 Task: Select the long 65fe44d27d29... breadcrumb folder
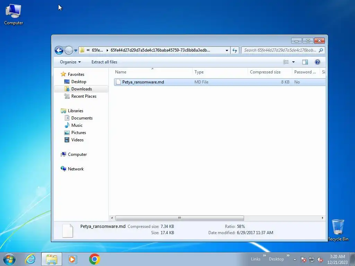[x=160, y=50]
